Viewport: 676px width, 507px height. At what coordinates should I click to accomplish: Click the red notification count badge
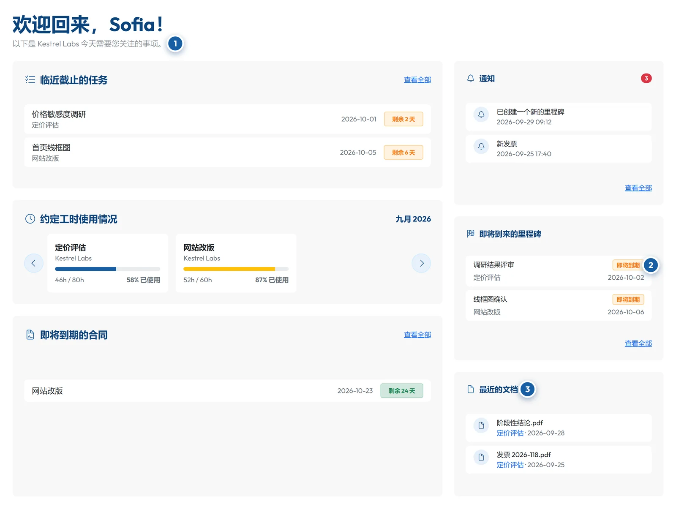pos(646,78)
